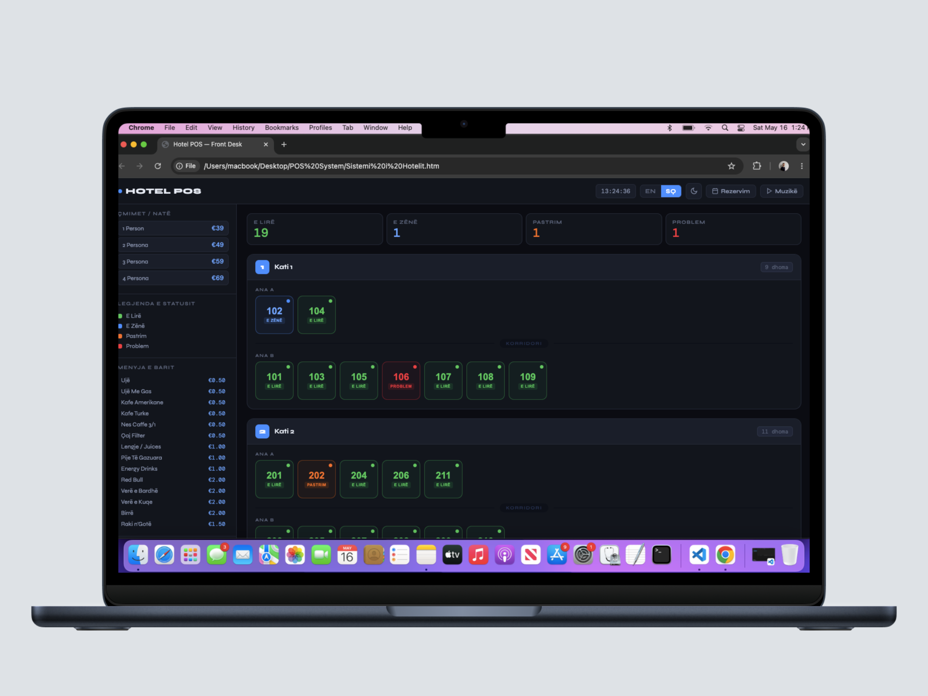Select room 108 card

(x=485, y=380)
